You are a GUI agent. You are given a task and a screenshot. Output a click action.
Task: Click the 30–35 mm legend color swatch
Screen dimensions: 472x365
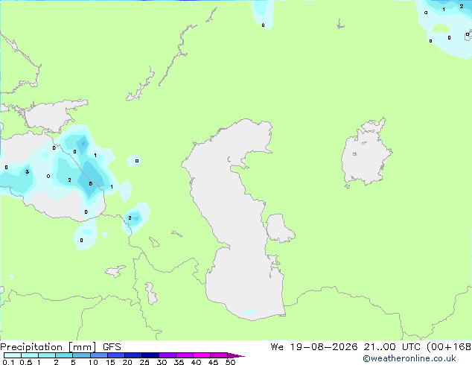click(x=168, y=355)
